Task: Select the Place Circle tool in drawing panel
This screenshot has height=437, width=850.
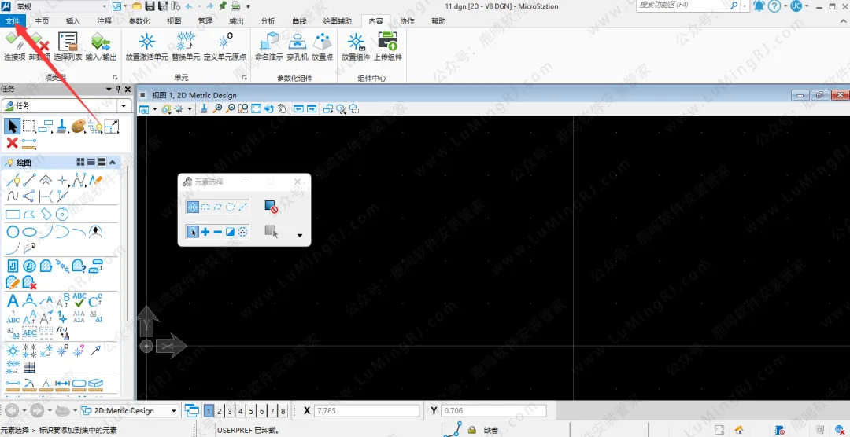Action: pyautogui.click(x=13, y=232)
